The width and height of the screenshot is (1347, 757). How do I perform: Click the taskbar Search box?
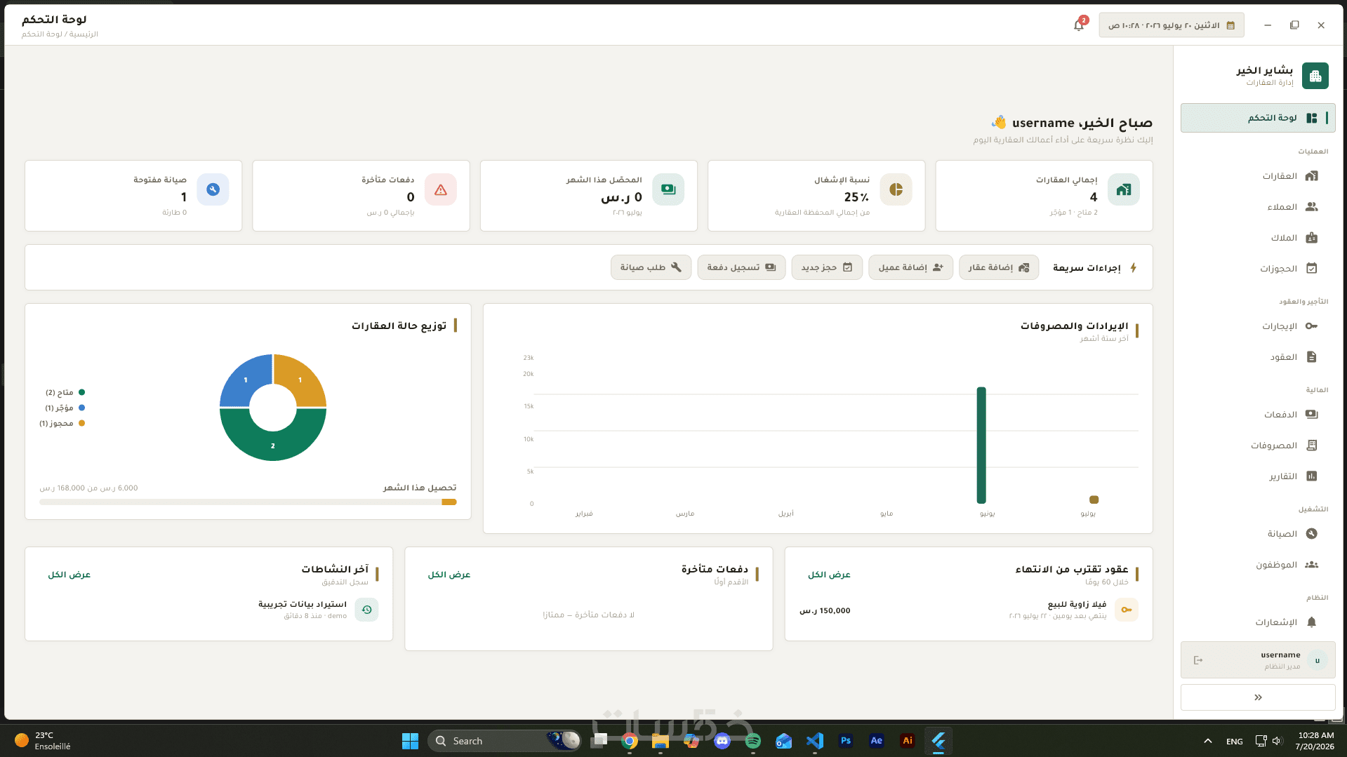click(505, 741)
